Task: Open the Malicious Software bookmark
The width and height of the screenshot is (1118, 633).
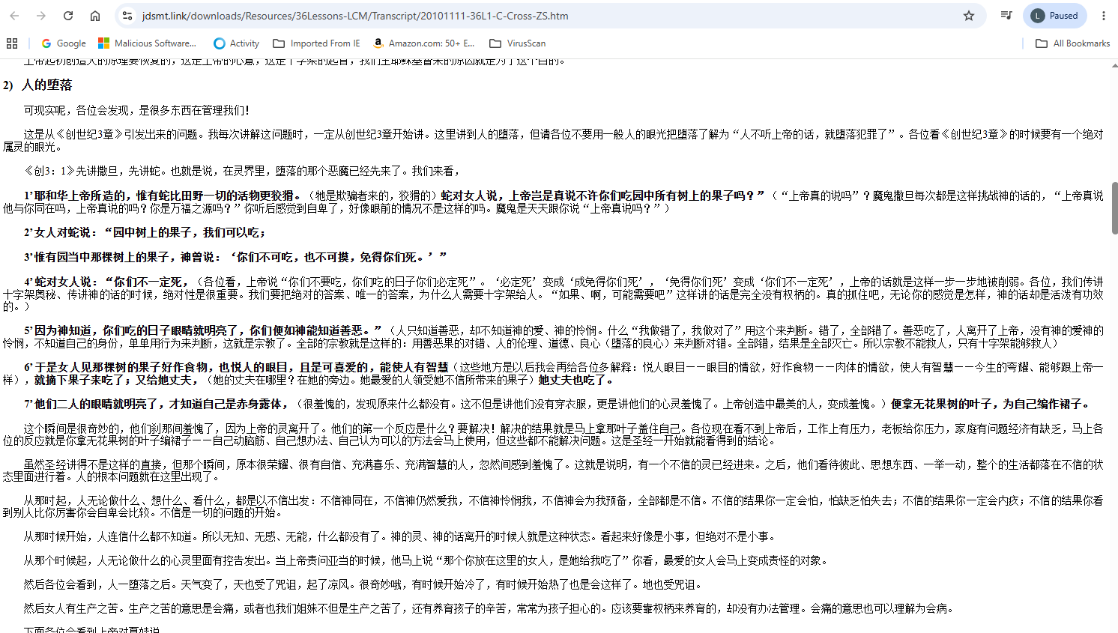Action: [x=148, y=43]
